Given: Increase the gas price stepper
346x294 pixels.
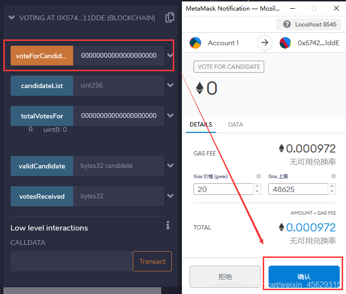Looking at the screenshot, I should (257, 186).
